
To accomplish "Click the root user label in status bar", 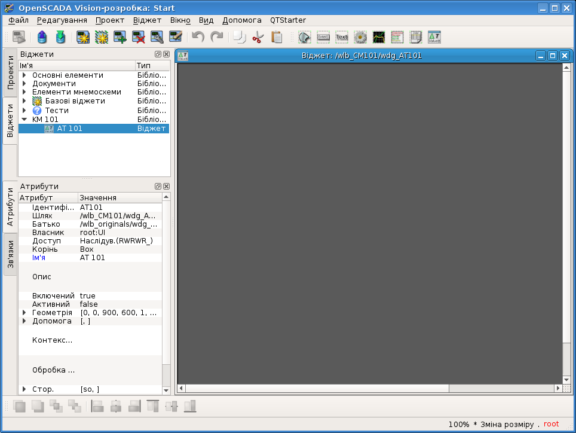I will click(551, 424).
